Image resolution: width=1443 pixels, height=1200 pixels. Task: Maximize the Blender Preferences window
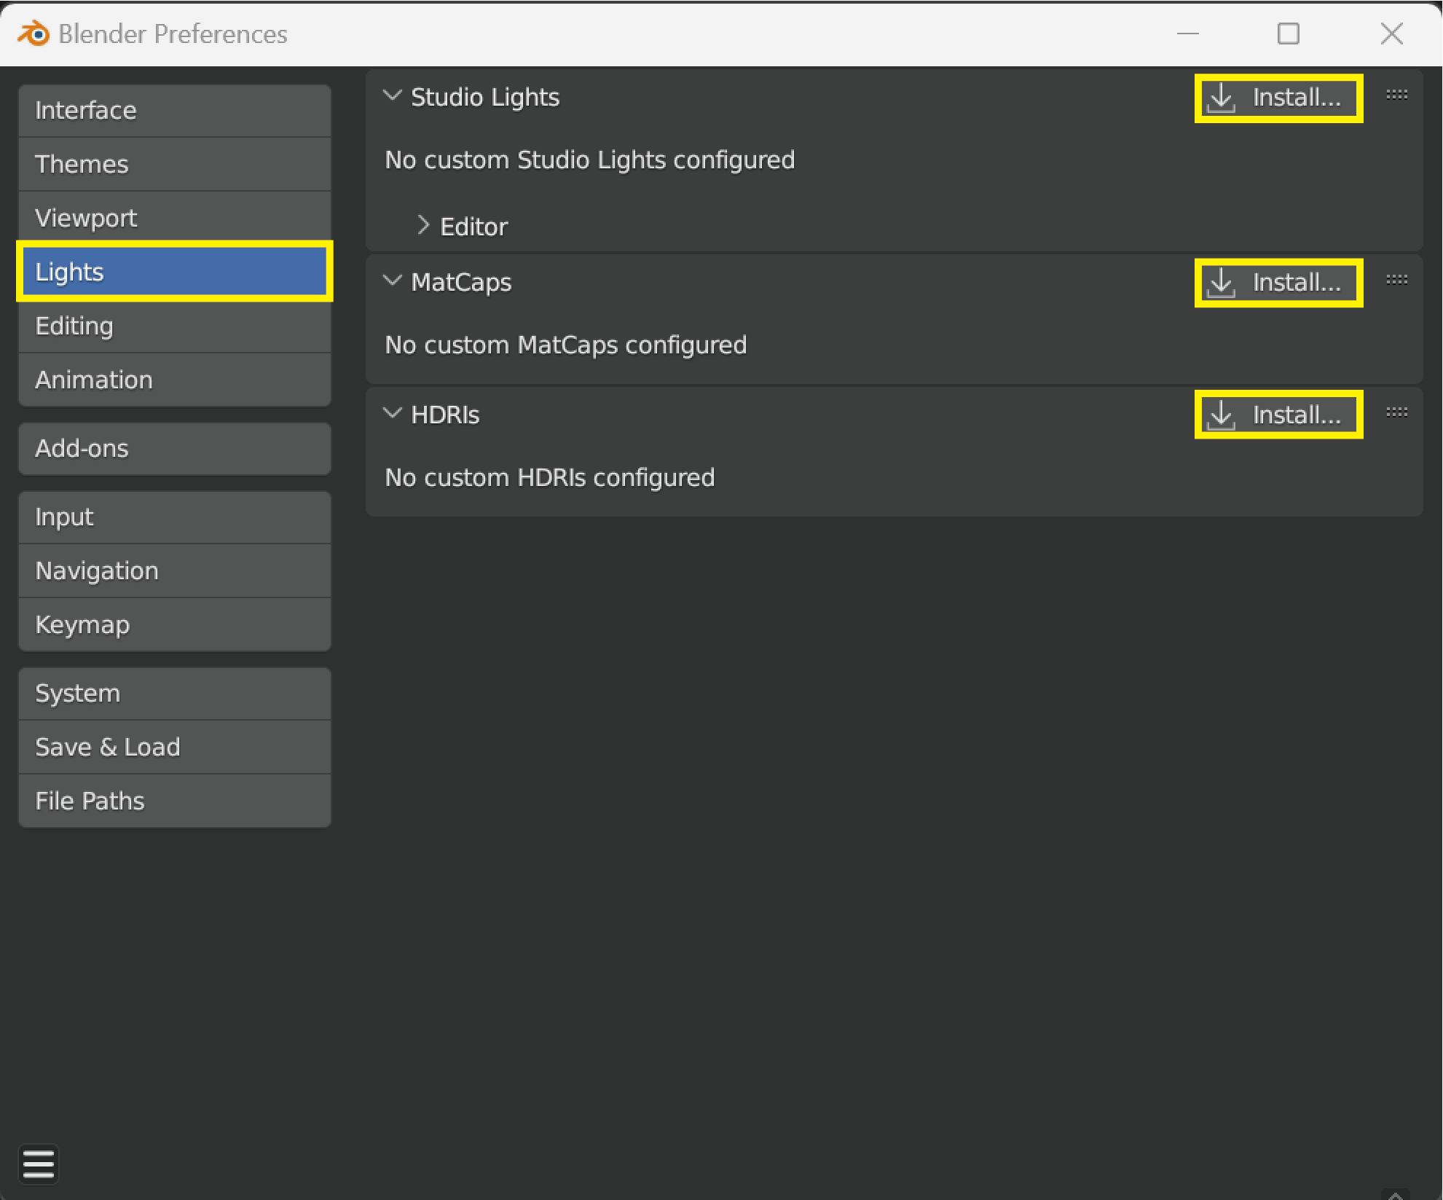[1288, 34]
